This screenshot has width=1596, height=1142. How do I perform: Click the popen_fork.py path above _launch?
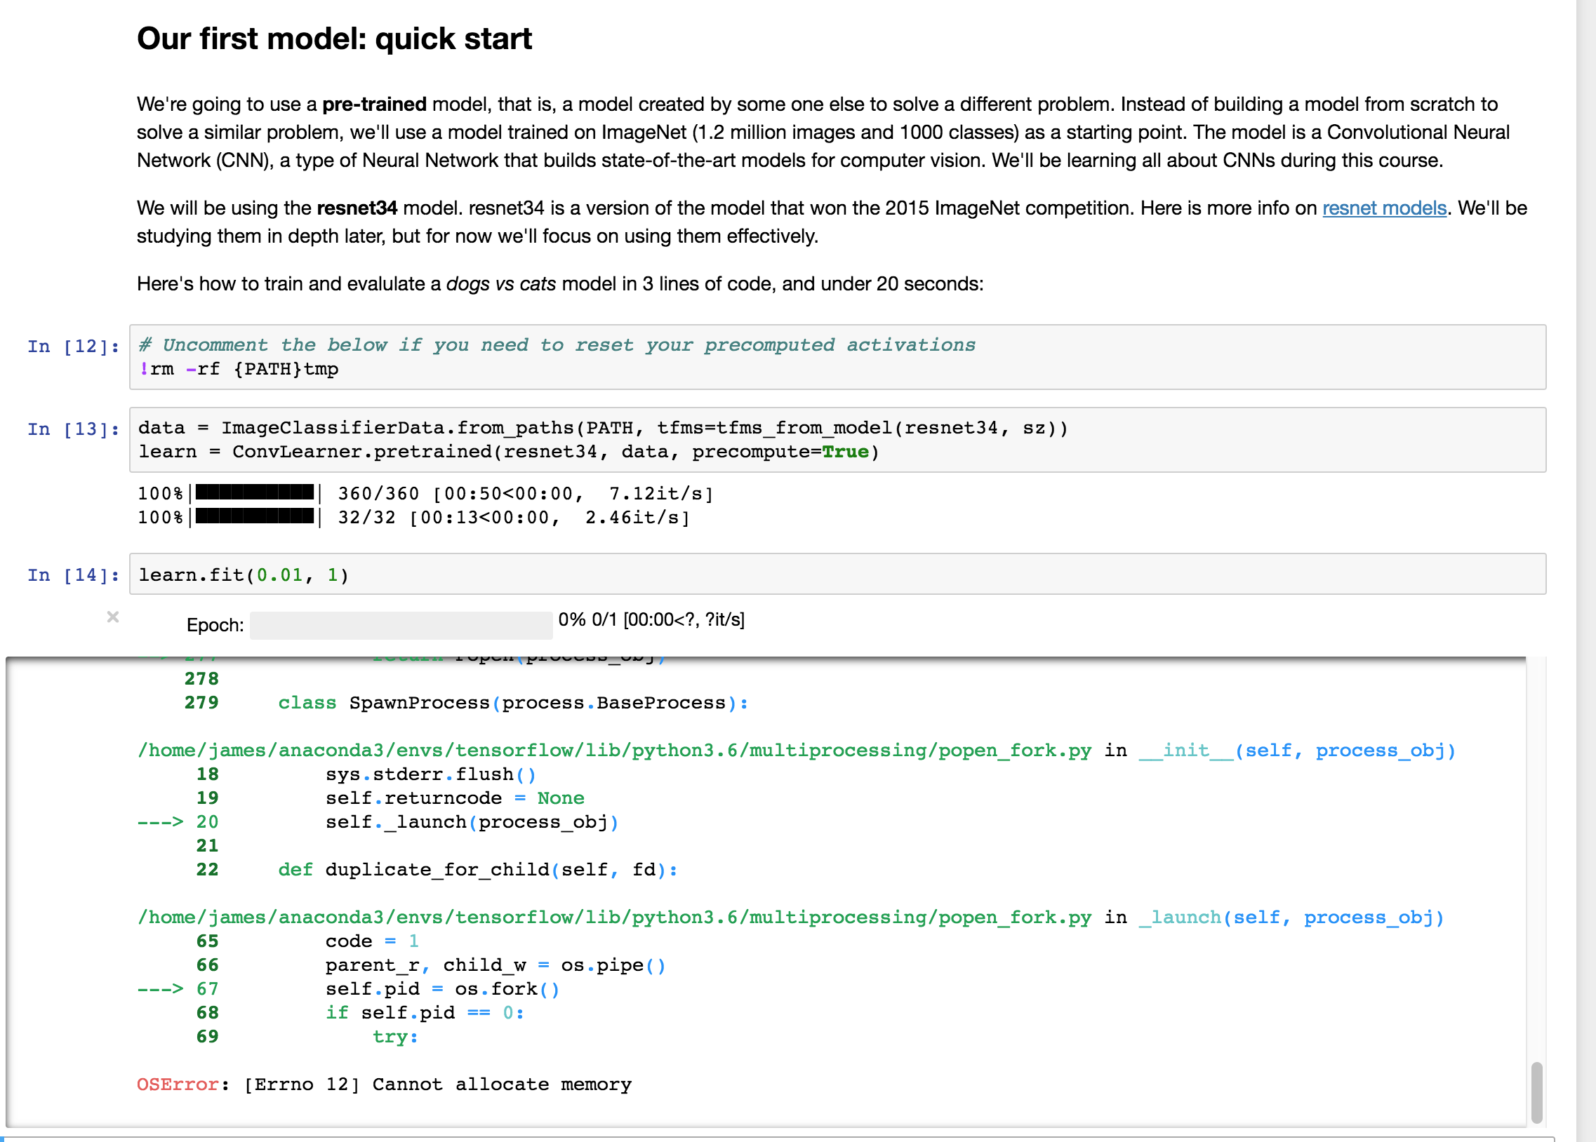pos(613,918)
